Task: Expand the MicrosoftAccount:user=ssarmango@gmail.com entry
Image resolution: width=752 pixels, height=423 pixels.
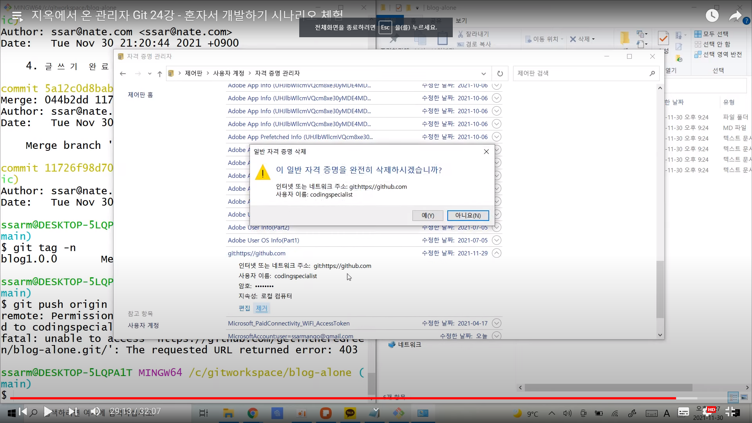Action: pos(496,336)
